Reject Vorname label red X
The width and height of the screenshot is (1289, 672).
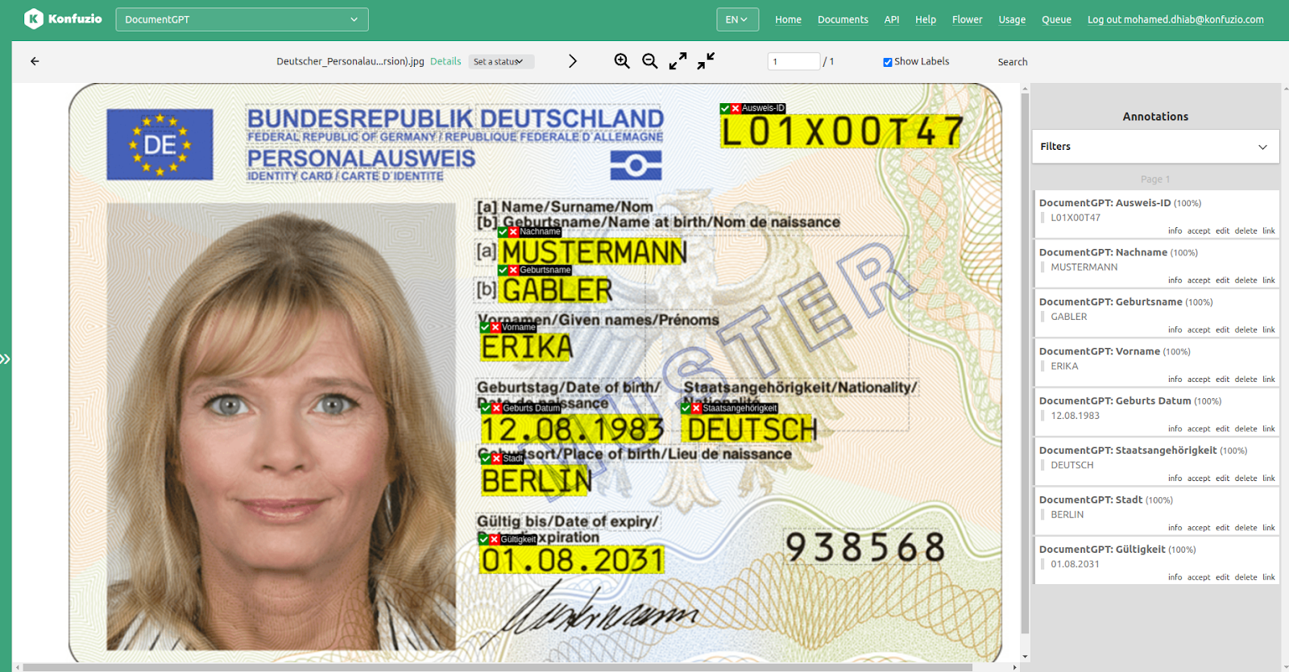(x=495, y=327)
